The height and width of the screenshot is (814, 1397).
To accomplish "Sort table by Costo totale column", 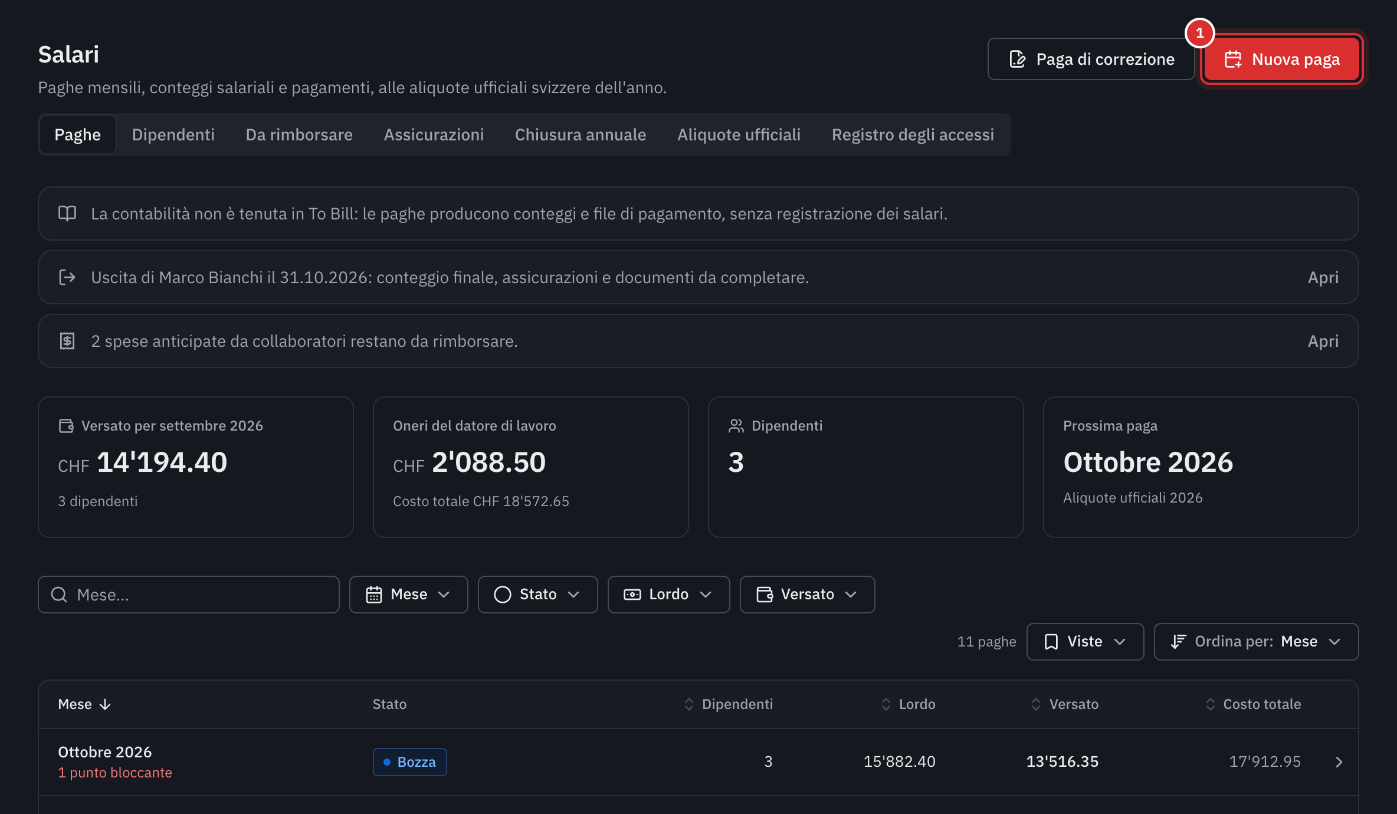I will click(x=1253, y=704).
